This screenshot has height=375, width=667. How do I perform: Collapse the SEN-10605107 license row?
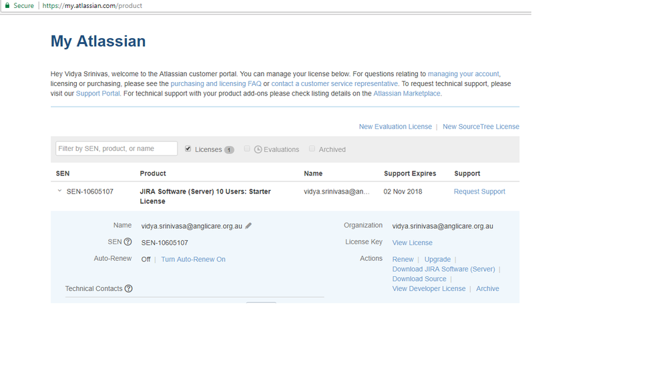coord(59,191)
